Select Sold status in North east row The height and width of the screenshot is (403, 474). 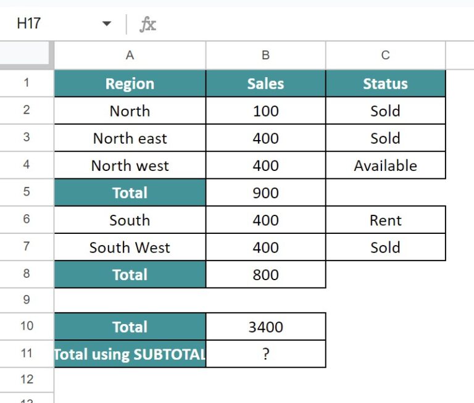[x=385, y=138]
